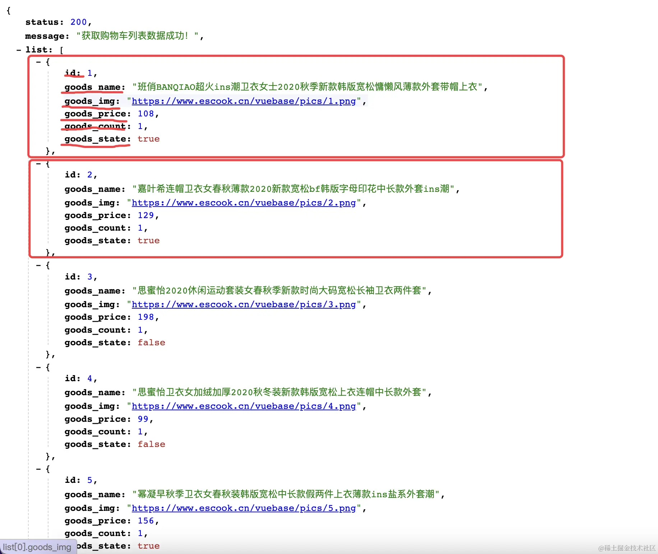
Task: Collapse the list array
Action: pos(19,50)
